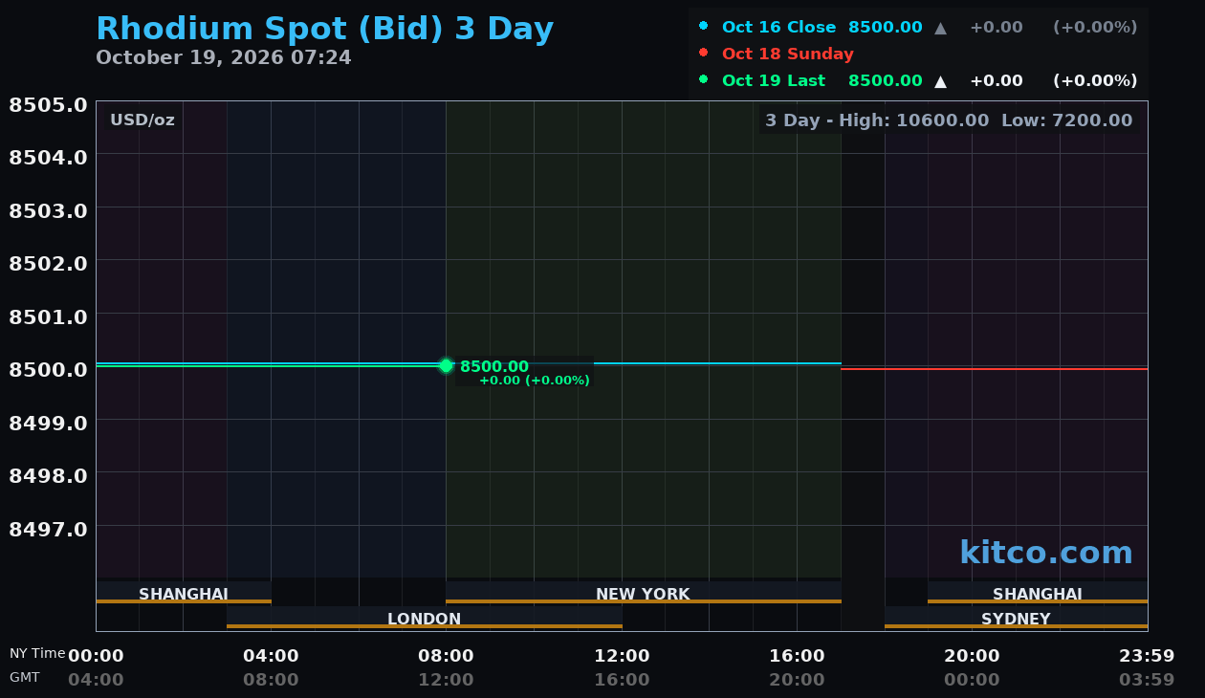Click the 8505.0 y-axis label
Screen dimensions: 1205x698
[48, 104]
